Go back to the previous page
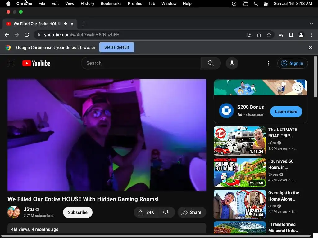This screenshot has width=318, height=238. coord(7,35)
